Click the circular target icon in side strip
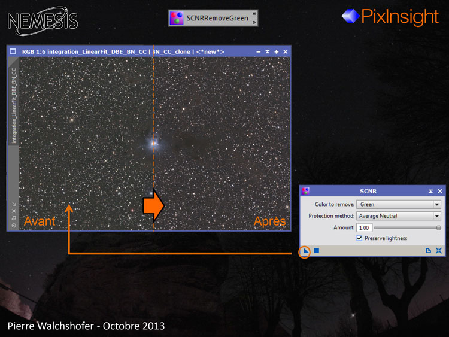449x337 pixels. pos(14,226)
